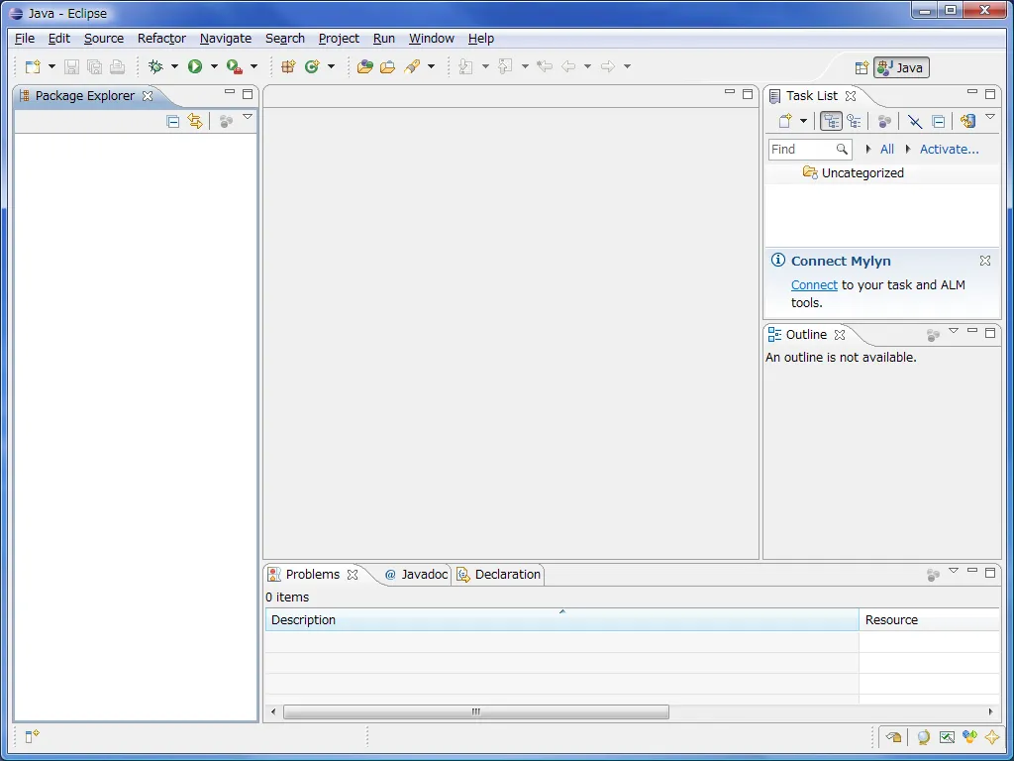Toggle Link with Editor in Package Explorer

(x=195, y=121)
